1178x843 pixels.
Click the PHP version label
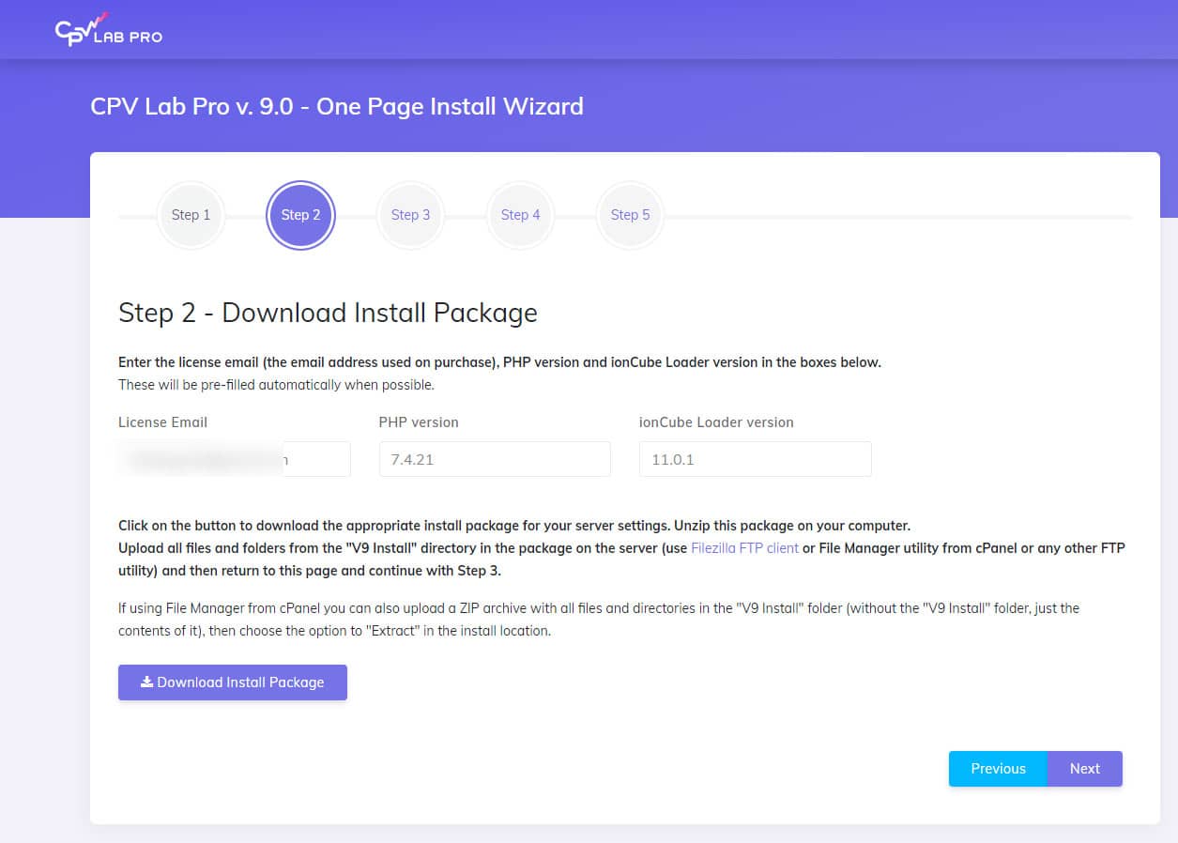tap(419, 422)
